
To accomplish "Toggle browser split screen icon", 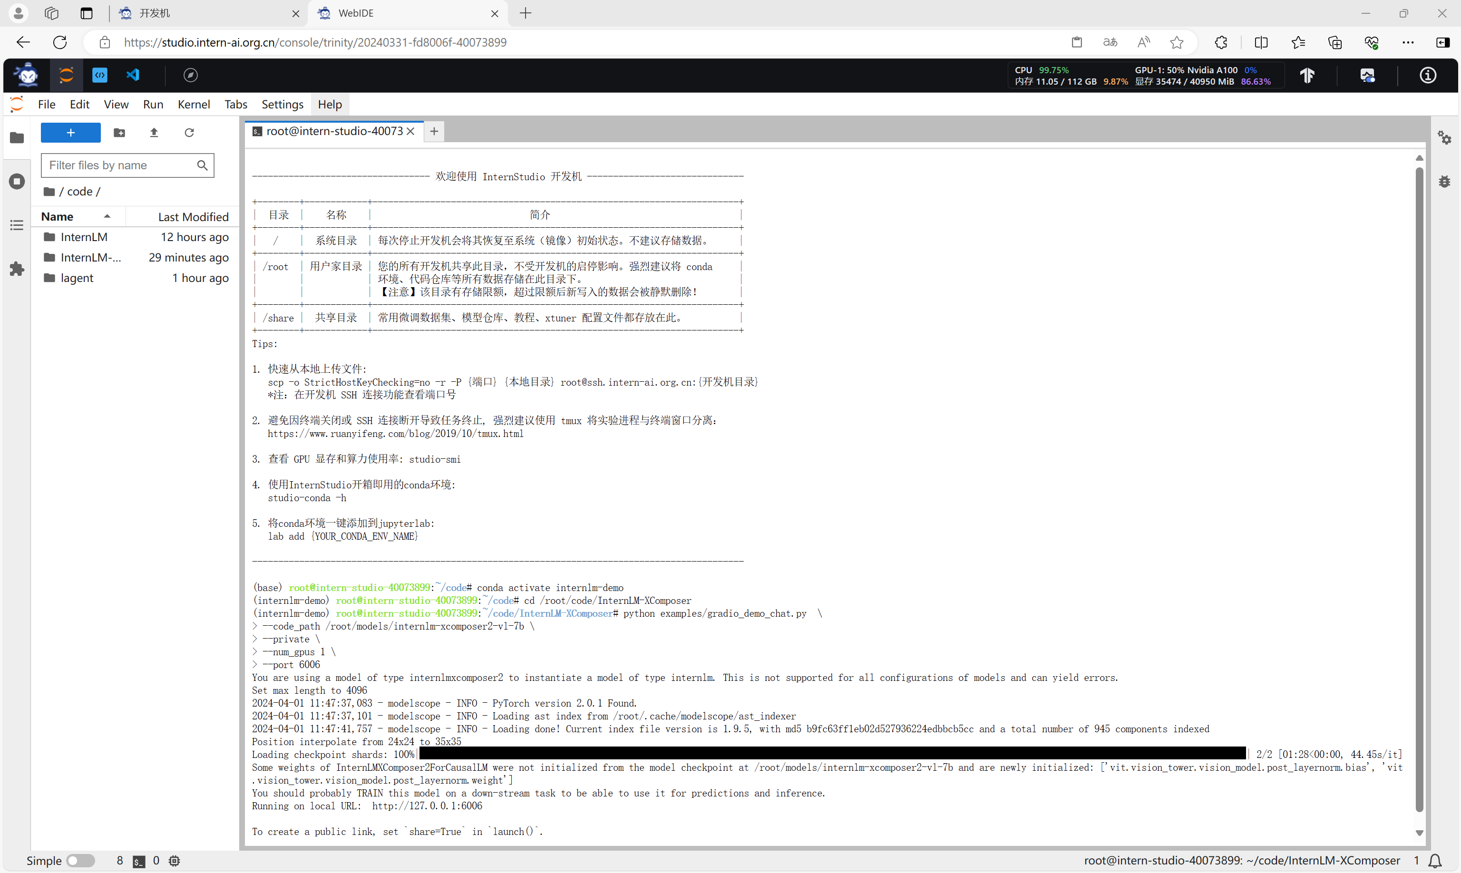I will click(1261, 42).
